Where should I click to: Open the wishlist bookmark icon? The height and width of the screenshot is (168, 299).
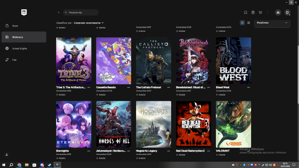[246, 12]
